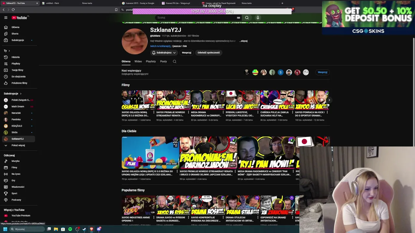Image resolution: width=415 pixels, height=233 pixels.
Task: Click the YouTube logo
Action: pyautogui.click(x=19, y=18)
